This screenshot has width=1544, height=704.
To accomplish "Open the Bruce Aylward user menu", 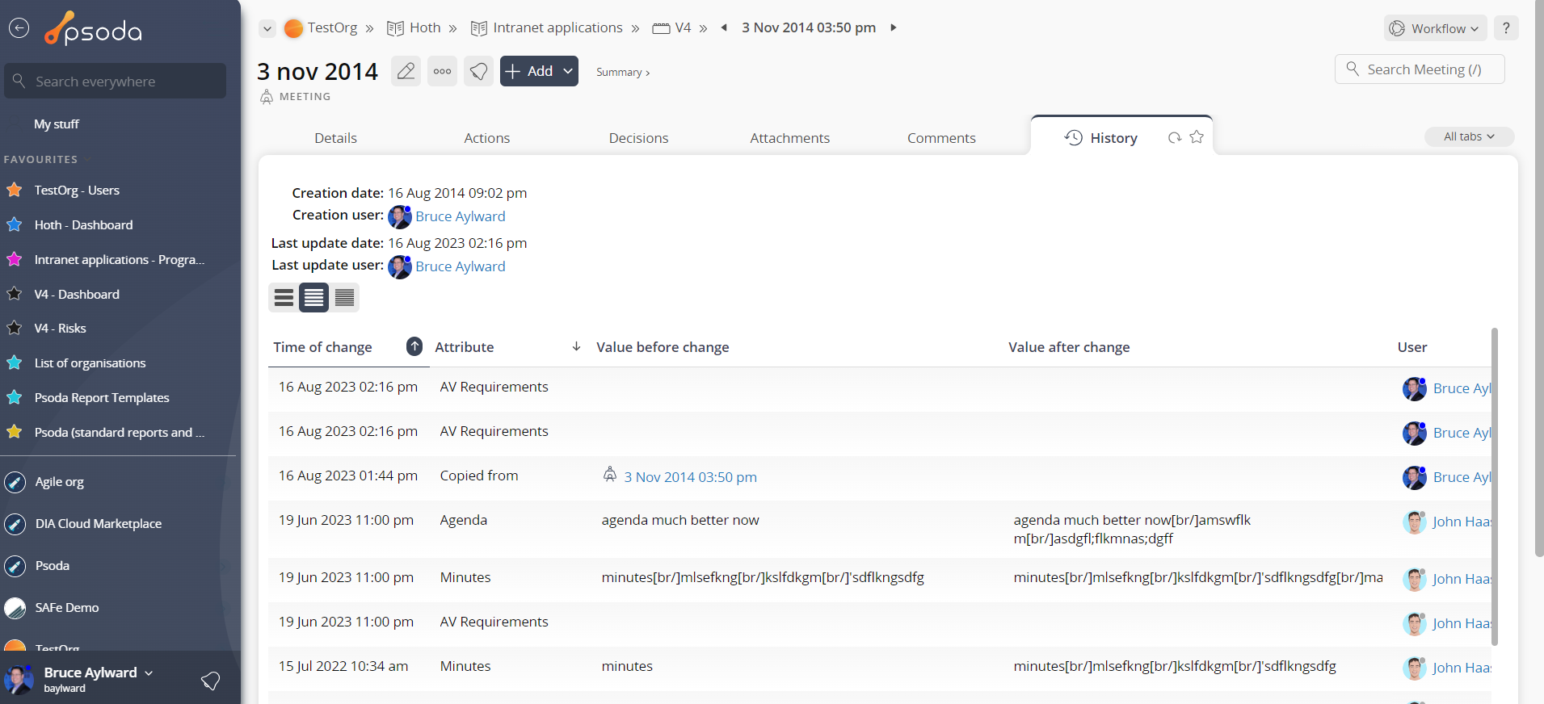I will (99, 673).
